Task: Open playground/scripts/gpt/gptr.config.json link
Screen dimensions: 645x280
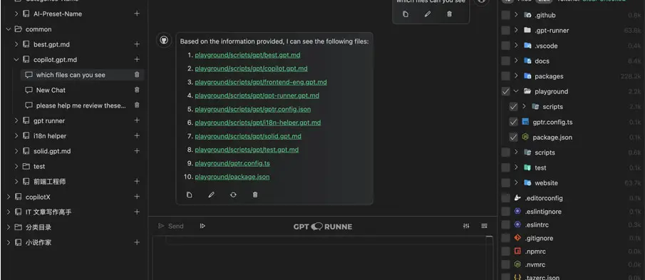Action: click(252, 110)
